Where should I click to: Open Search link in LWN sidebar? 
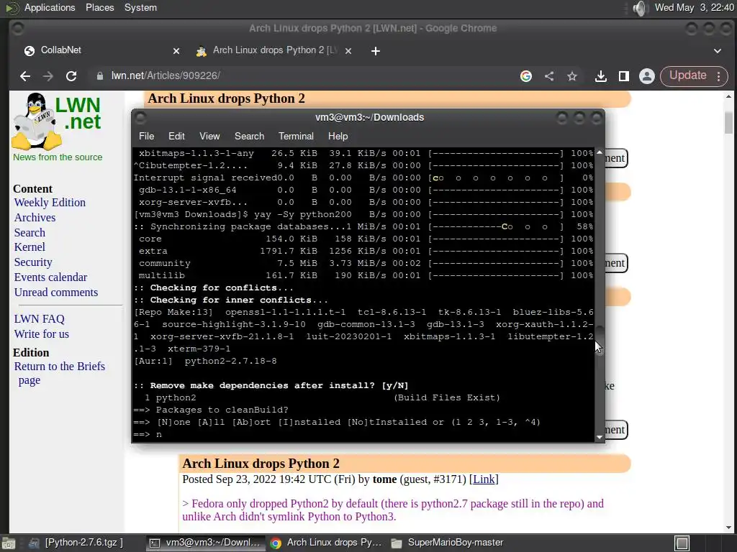tap(30, 233)
